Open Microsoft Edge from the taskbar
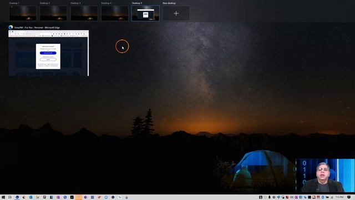Viewport: 355px width, 200px height. point(17,197)
